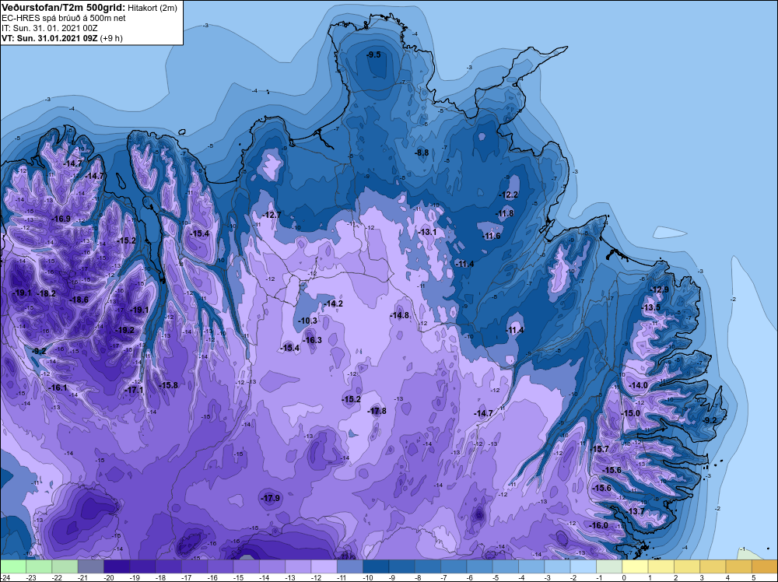Select the -8.8 temperature value

[x=422, y=153]
